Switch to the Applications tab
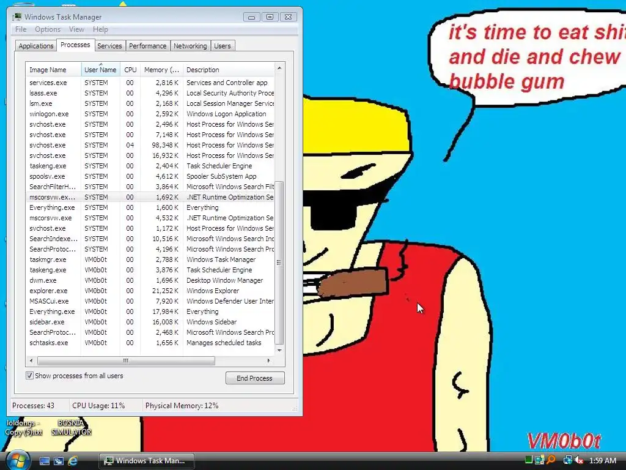Viewport: 626px width, 470px height. pos(36,46)
